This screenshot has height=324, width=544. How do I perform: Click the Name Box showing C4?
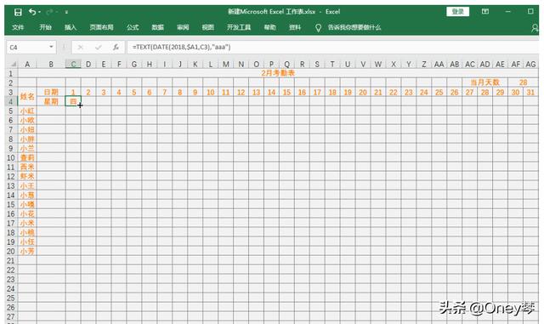[x=27, y=48]
